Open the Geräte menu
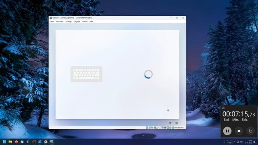This screenshot has width=258, height=145. pyautogui.click(x=85, y=21)
